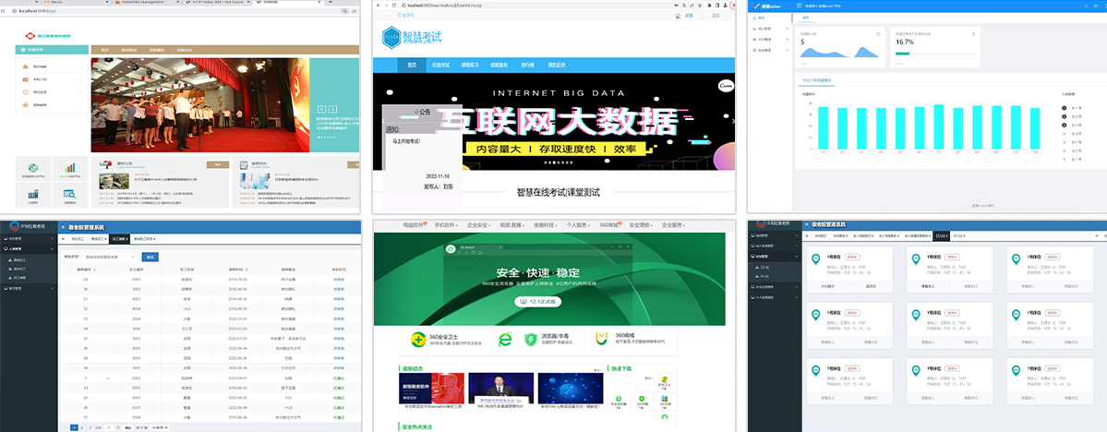Expand the table row numbered 1 via its chevron
The height and width of the screenshot is (432, 1107).
point(107,379)
